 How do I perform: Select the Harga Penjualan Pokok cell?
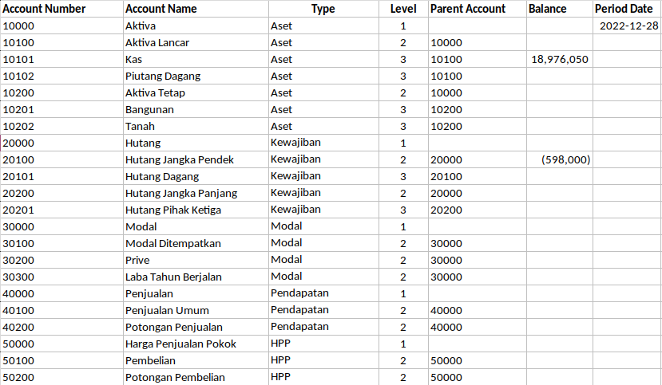[196, 344]
